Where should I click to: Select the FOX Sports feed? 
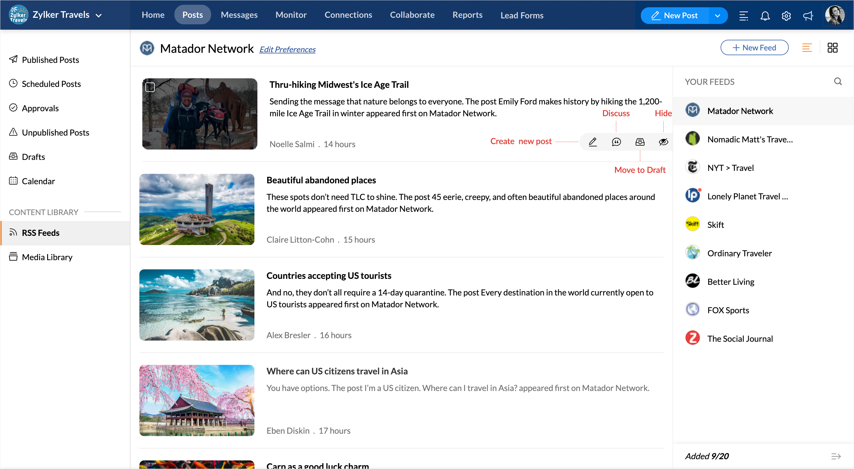[764, 311]
